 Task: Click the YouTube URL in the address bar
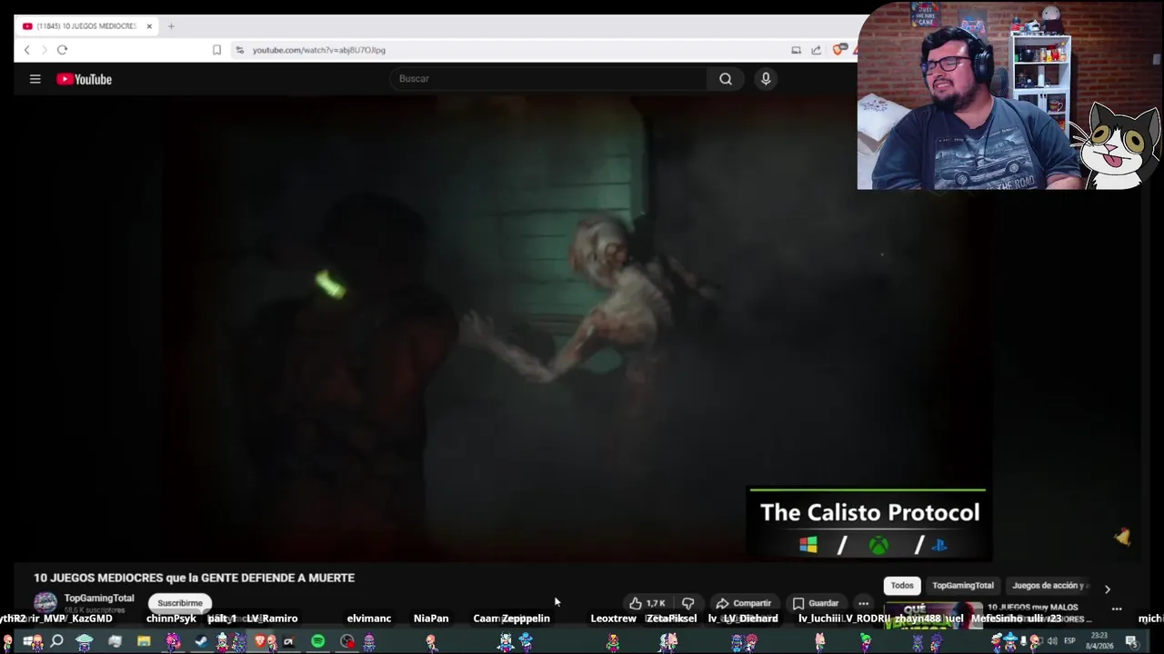[319, 50]
